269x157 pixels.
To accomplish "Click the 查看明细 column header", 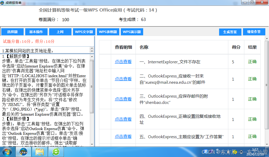I will 123,47.
